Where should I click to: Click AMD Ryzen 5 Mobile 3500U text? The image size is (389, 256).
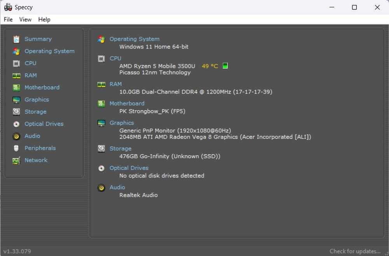(x=157, y=66)
